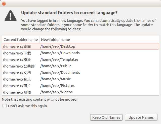Select the /home/re-x/Music row
The image size is (161, 124).
(80, 79)
